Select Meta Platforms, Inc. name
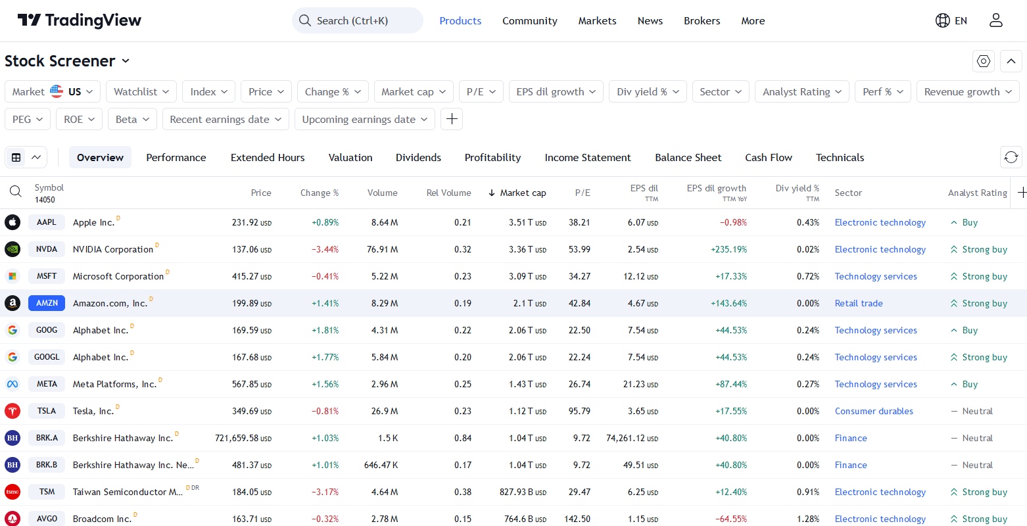The width and height of the screenshot is (1027, 526). tap(114, 384)
